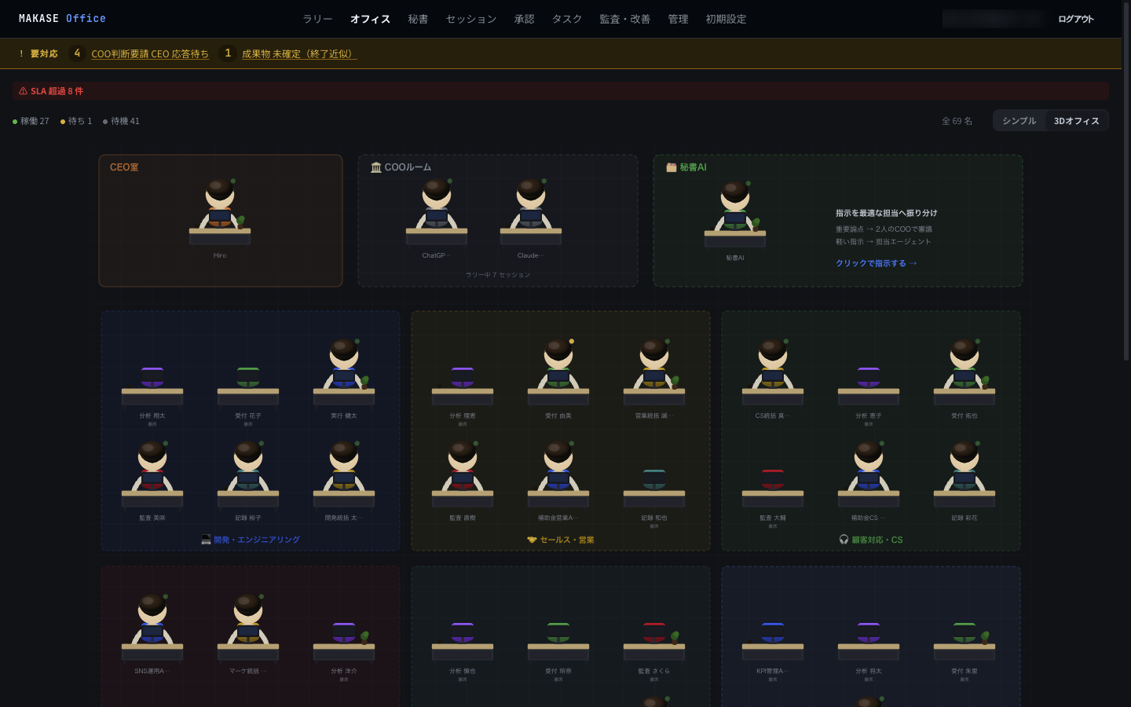Click the SLA 超過 8 件 warning banner
The height and width of the screenshot is (707, 1131).
click(561, 91)
